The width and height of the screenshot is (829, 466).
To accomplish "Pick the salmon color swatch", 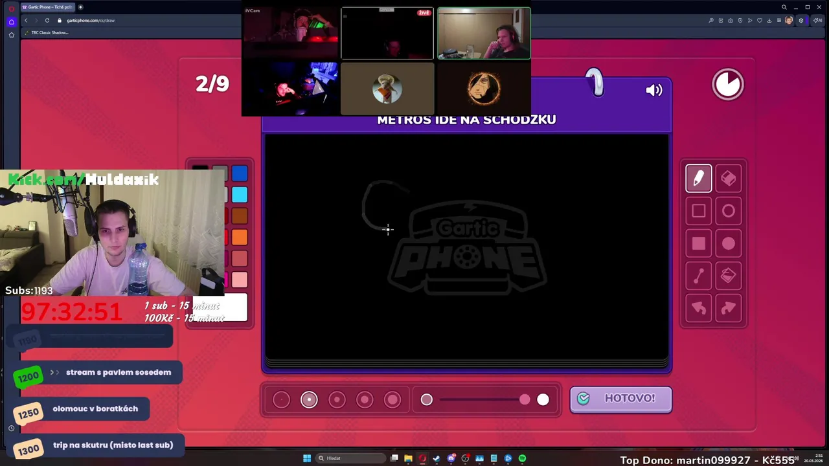I will tap(239, 259).
